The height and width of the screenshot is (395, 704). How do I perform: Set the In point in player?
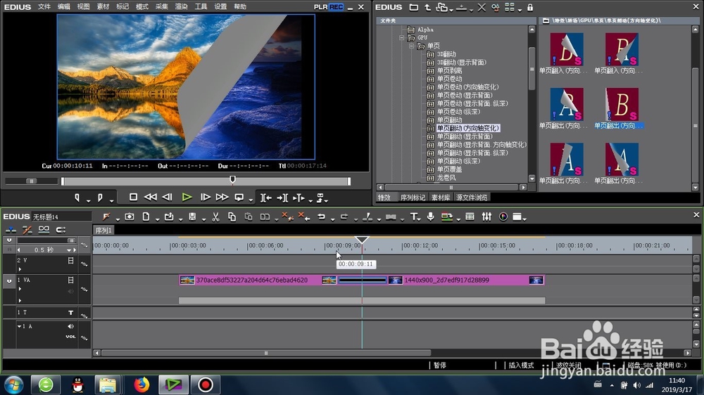pyautogui.click(x=77, y=197)
